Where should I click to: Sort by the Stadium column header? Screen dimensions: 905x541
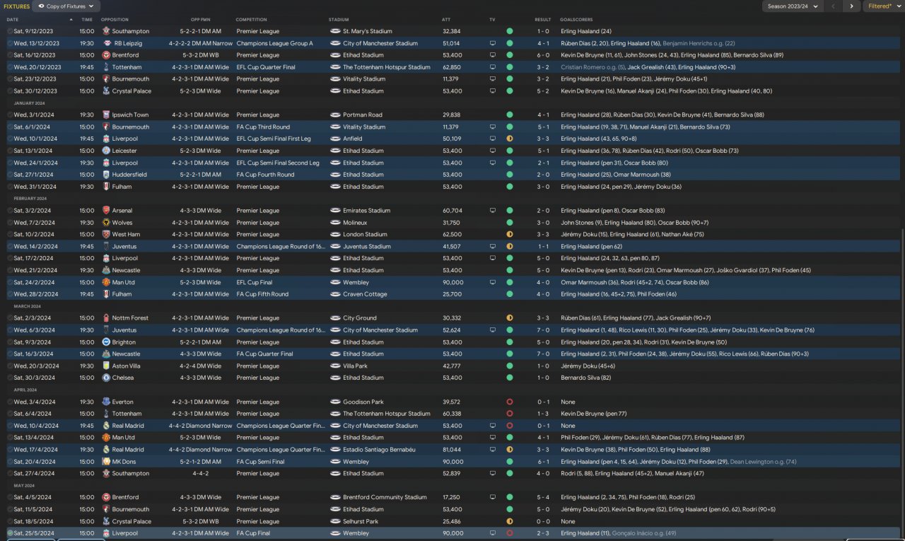tap(339, 19)
